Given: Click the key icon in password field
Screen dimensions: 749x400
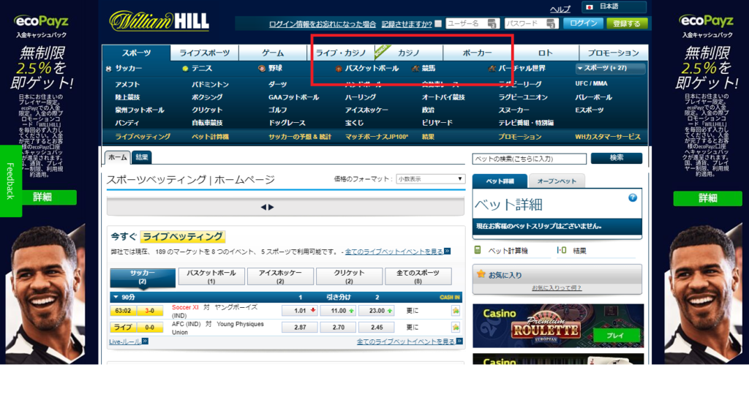Looking at the screenshot, I should pos(551,23).
